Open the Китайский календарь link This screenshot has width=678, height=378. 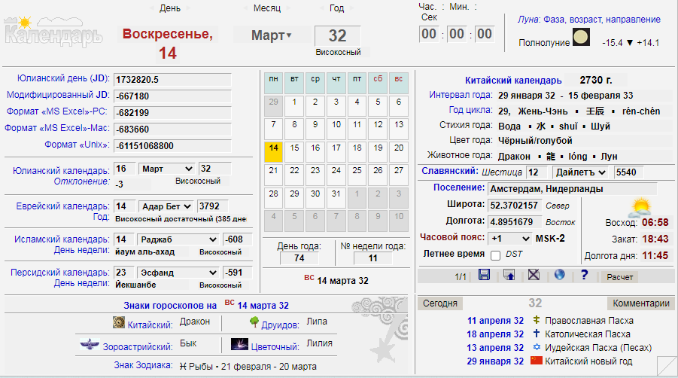tap(513, 80)
